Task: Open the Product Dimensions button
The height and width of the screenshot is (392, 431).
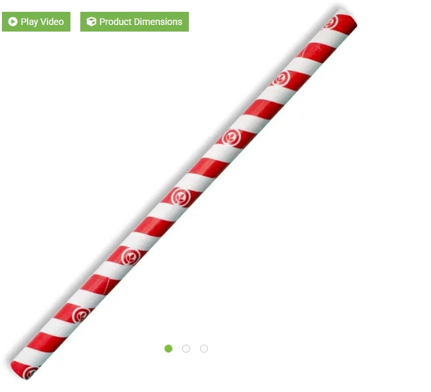Action: (134, 22)
